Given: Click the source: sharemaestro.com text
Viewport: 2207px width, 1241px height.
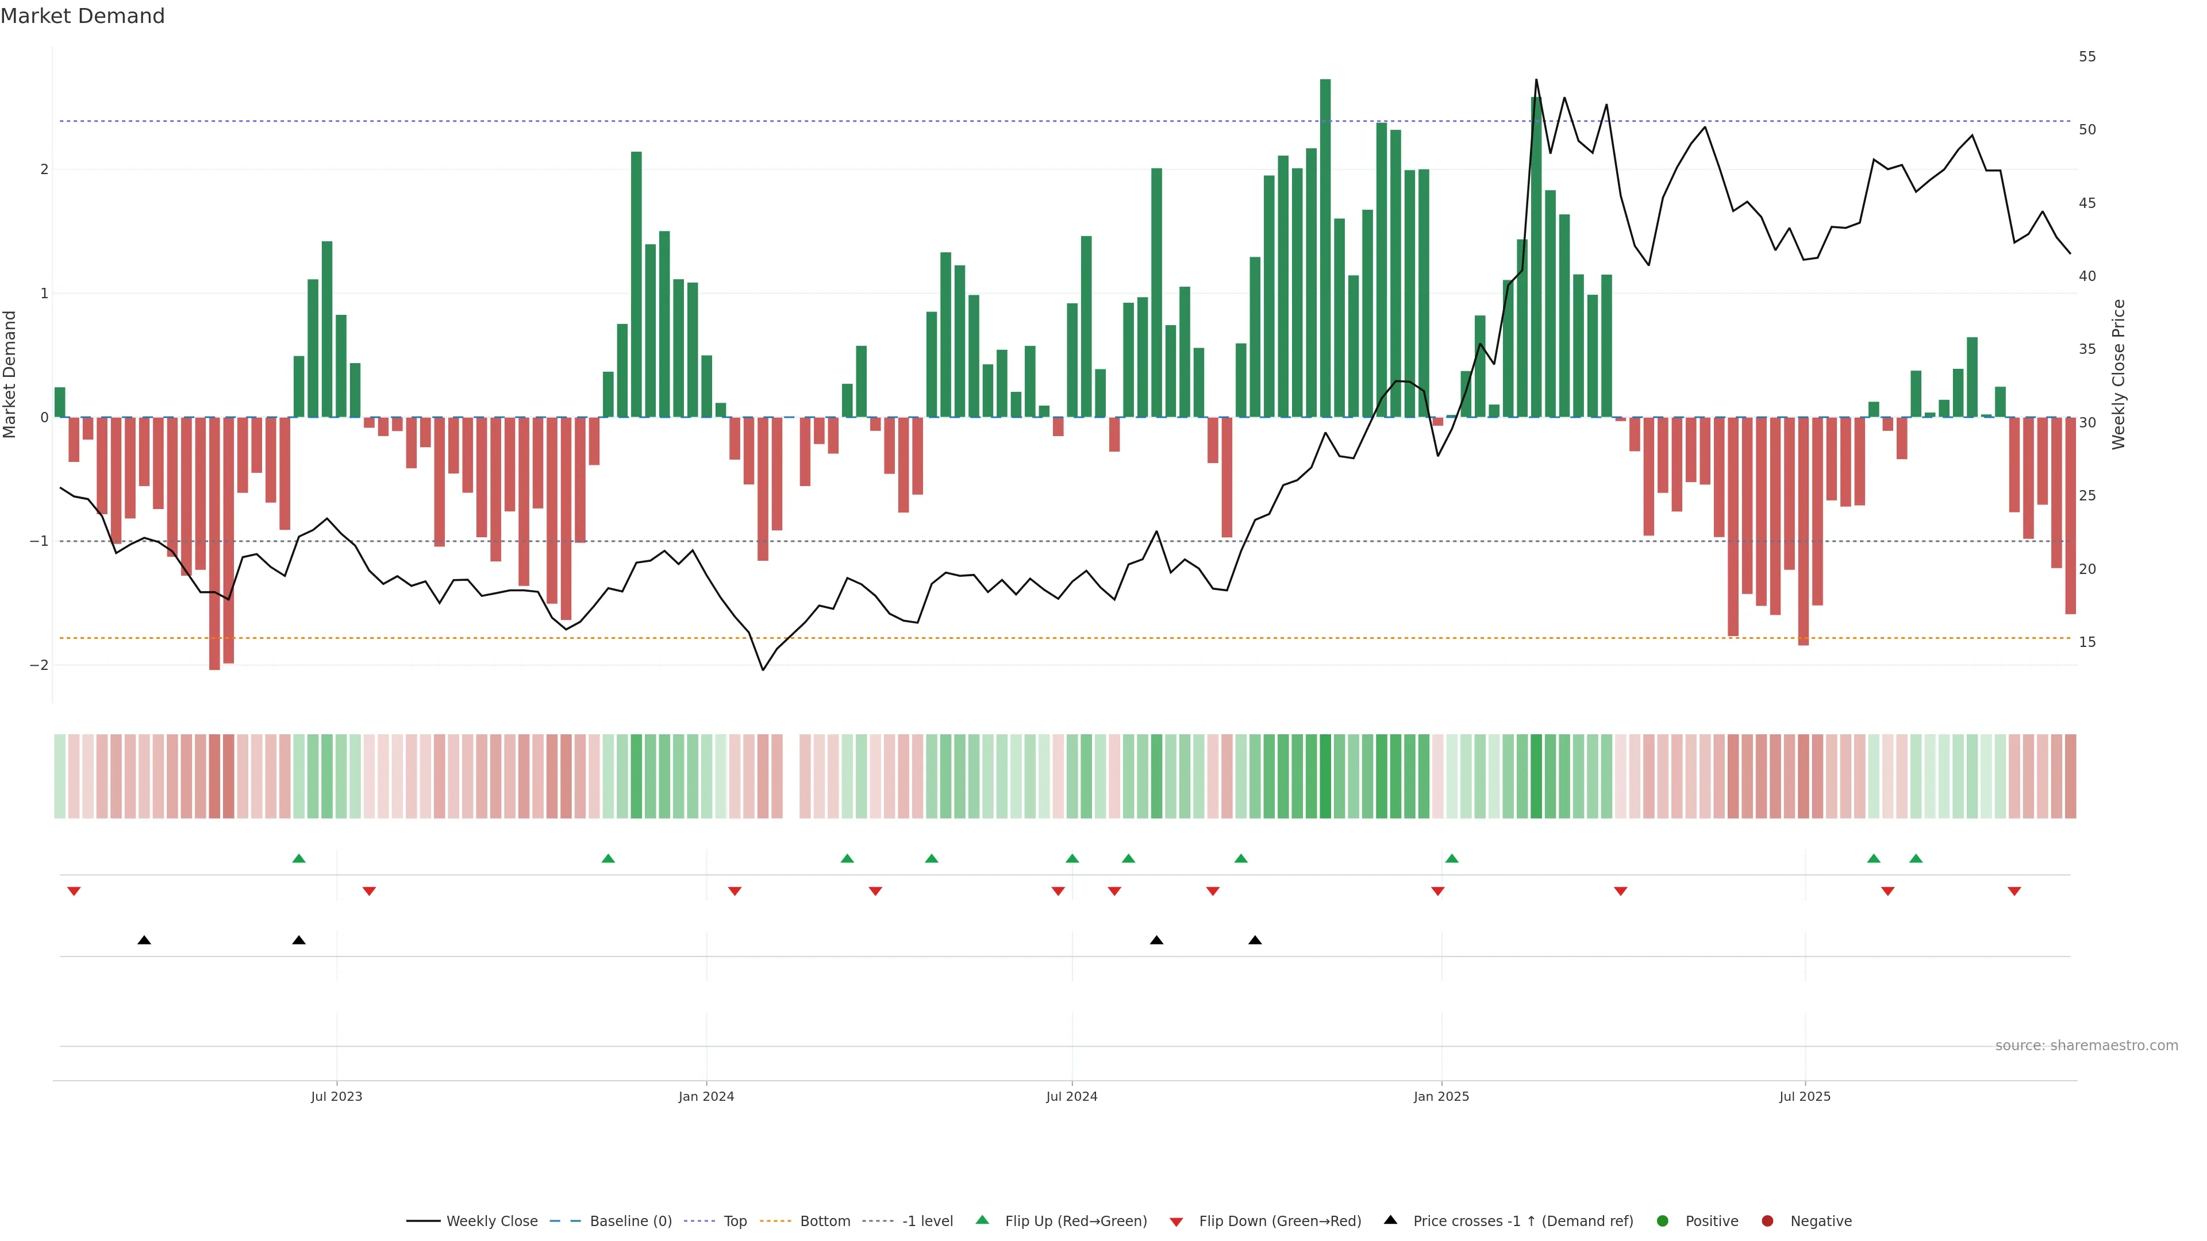Looking at the screenshot, I should pyautogui.click(x=2086, y=1045).
